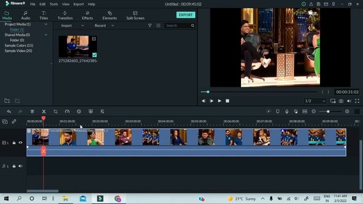Collapse the Project Media section
This screenshot has width=363, height=204.
[x=46, y=24]
